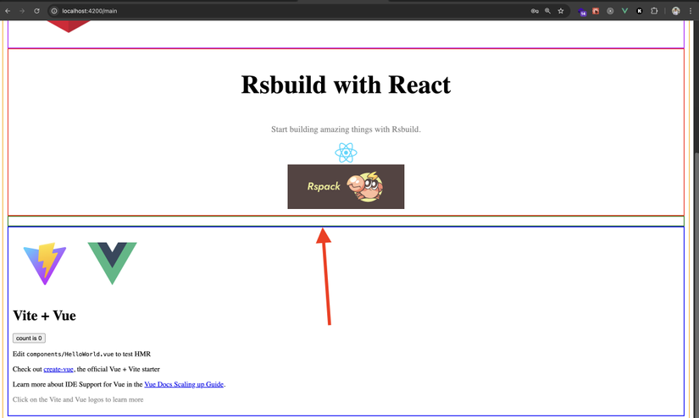Click the React atom logo
Viewport: 699px width, 418px height.
coord(346,152)
